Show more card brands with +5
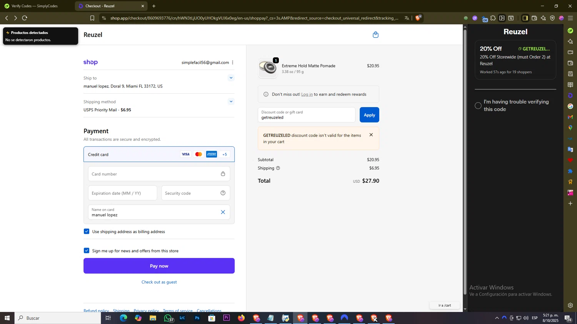Image resolution: width=577 pixels, height=324 pixels. pyautogui.click(x=225, y=154)
